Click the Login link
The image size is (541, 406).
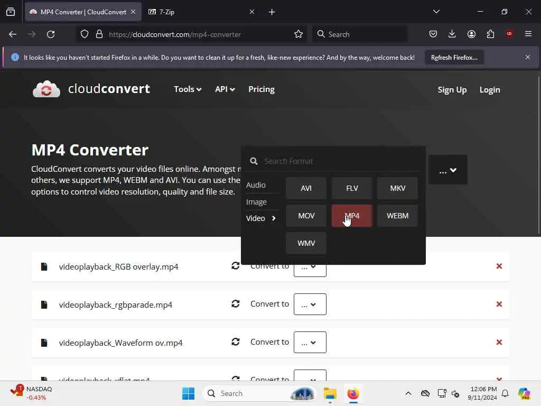(490, 90)
